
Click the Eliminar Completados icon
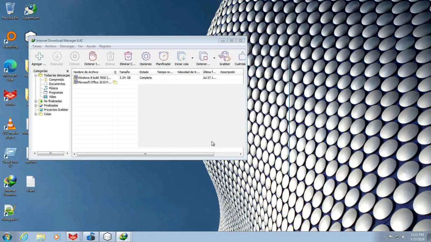point(128,56)
